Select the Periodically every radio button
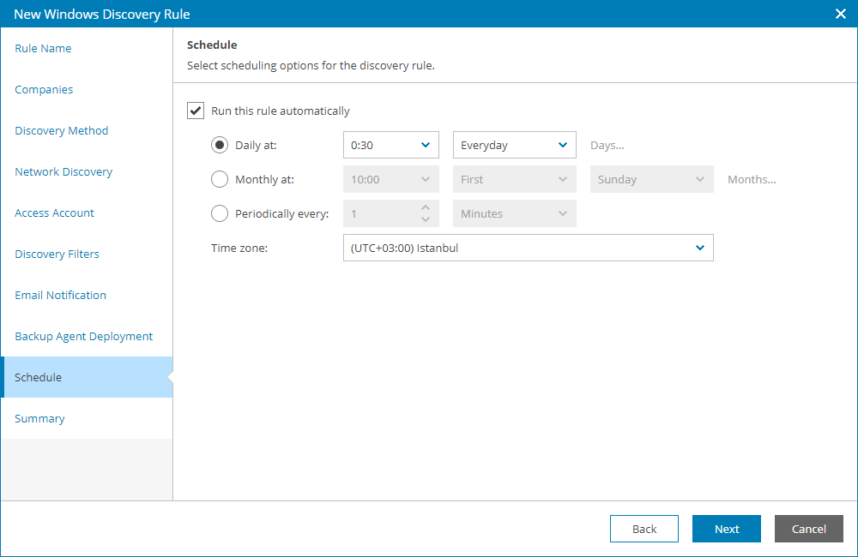Viewport: 858px width, 557px height. [220, 213]
